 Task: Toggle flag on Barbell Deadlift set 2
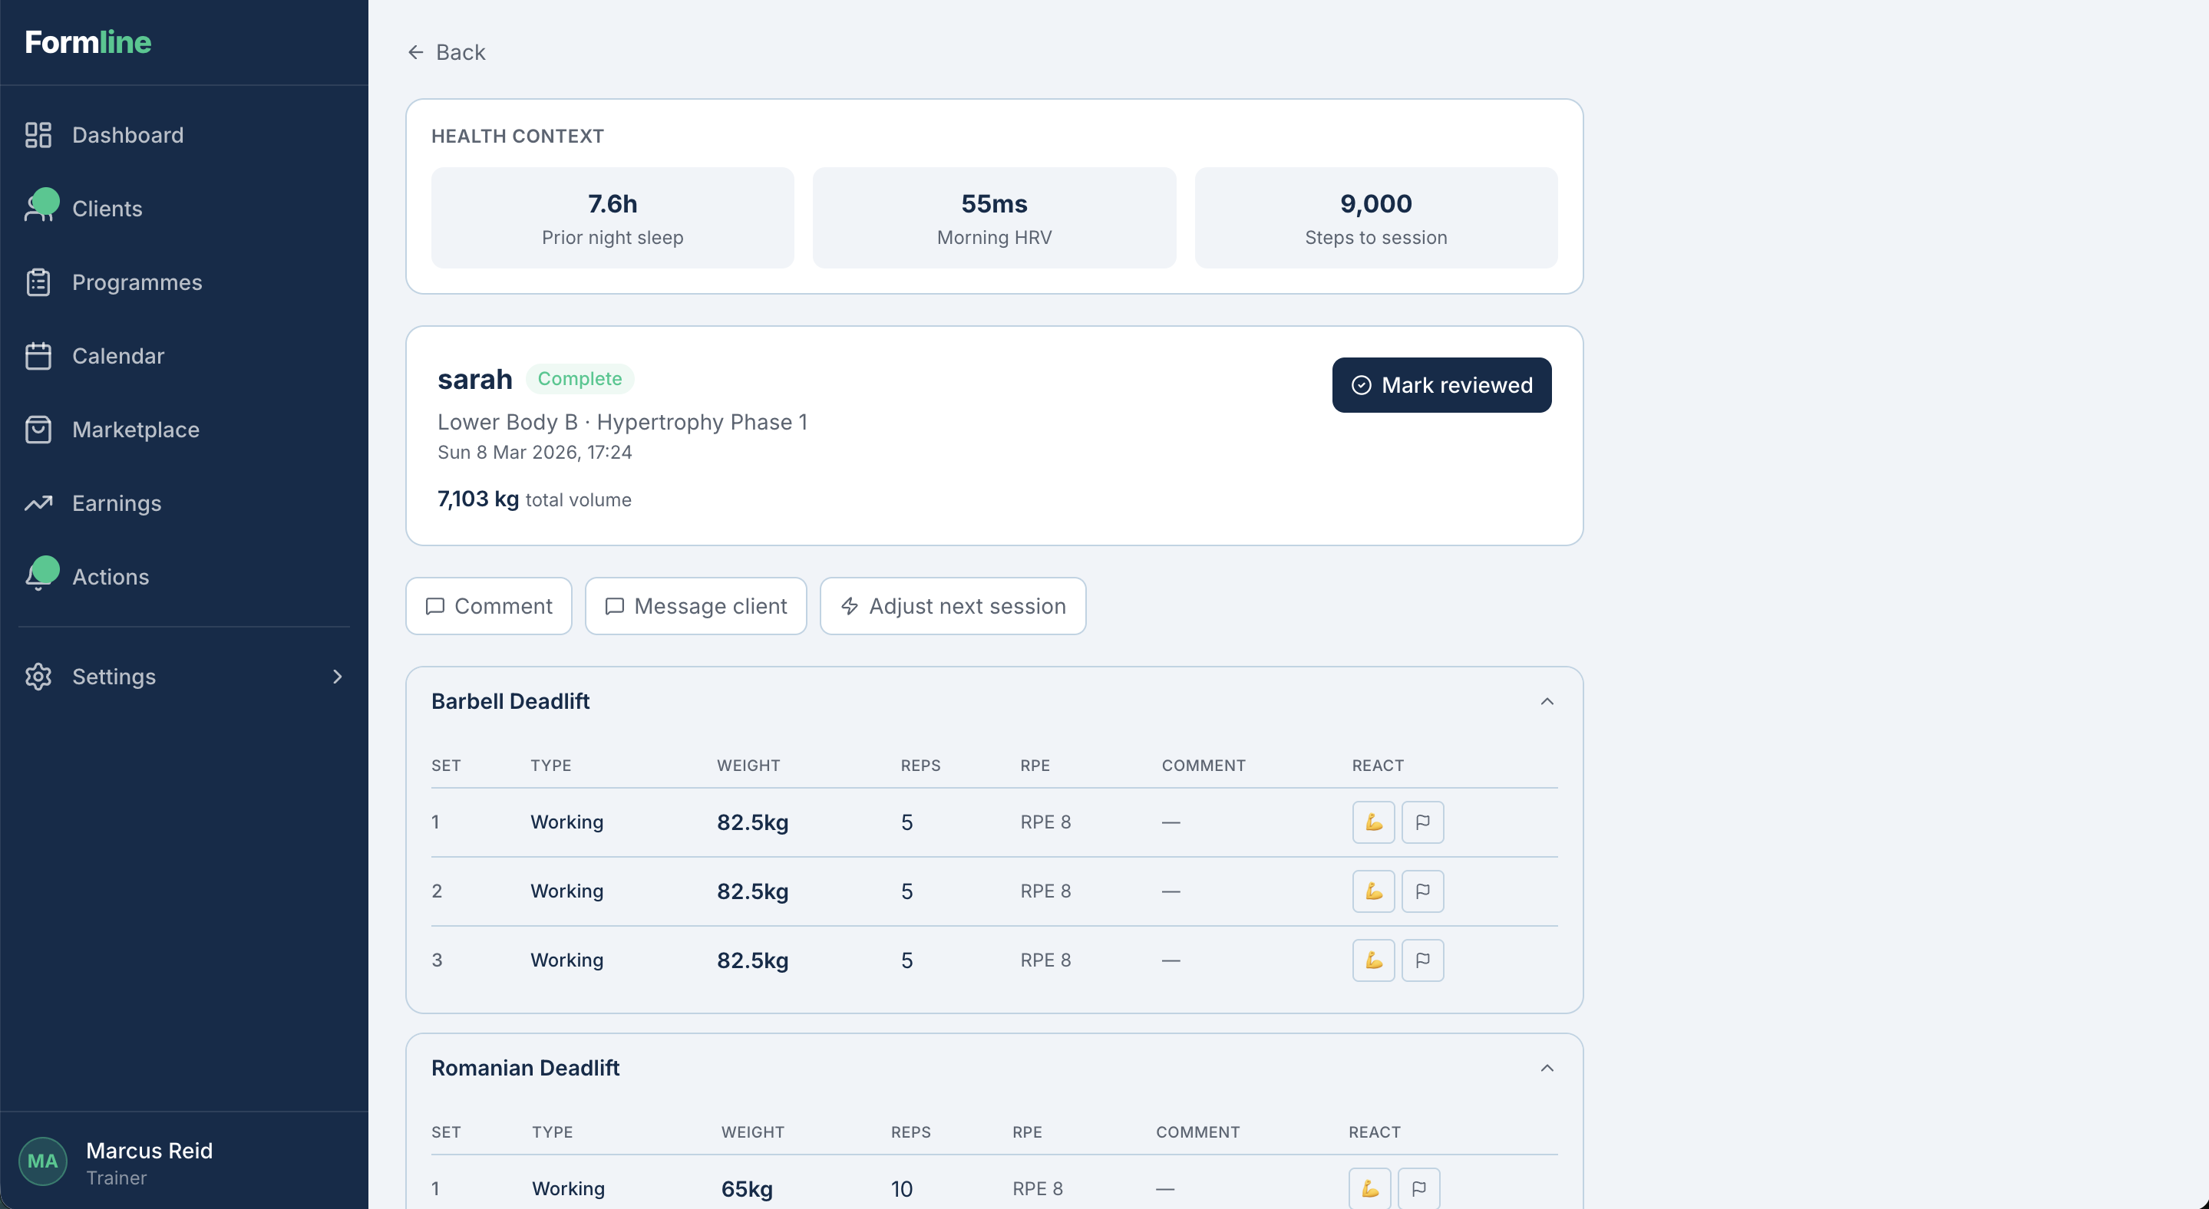(x=1421, y=891)
